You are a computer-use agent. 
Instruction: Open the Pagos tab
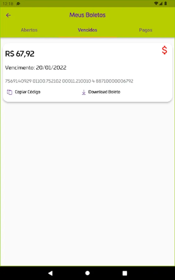[145, 30]
